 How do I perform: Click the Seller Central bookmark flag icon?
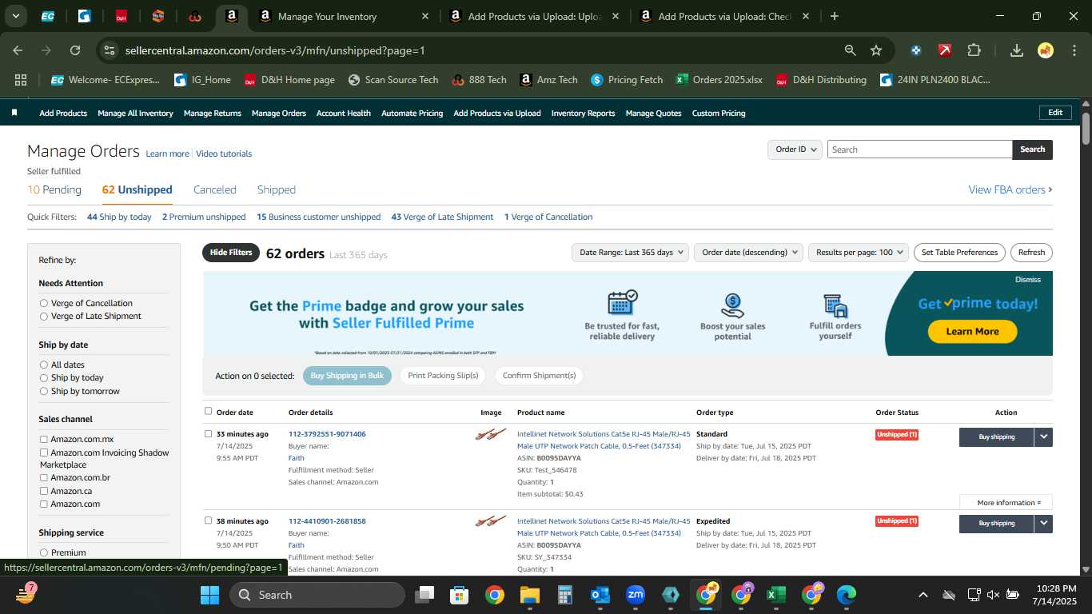(14, 113)
